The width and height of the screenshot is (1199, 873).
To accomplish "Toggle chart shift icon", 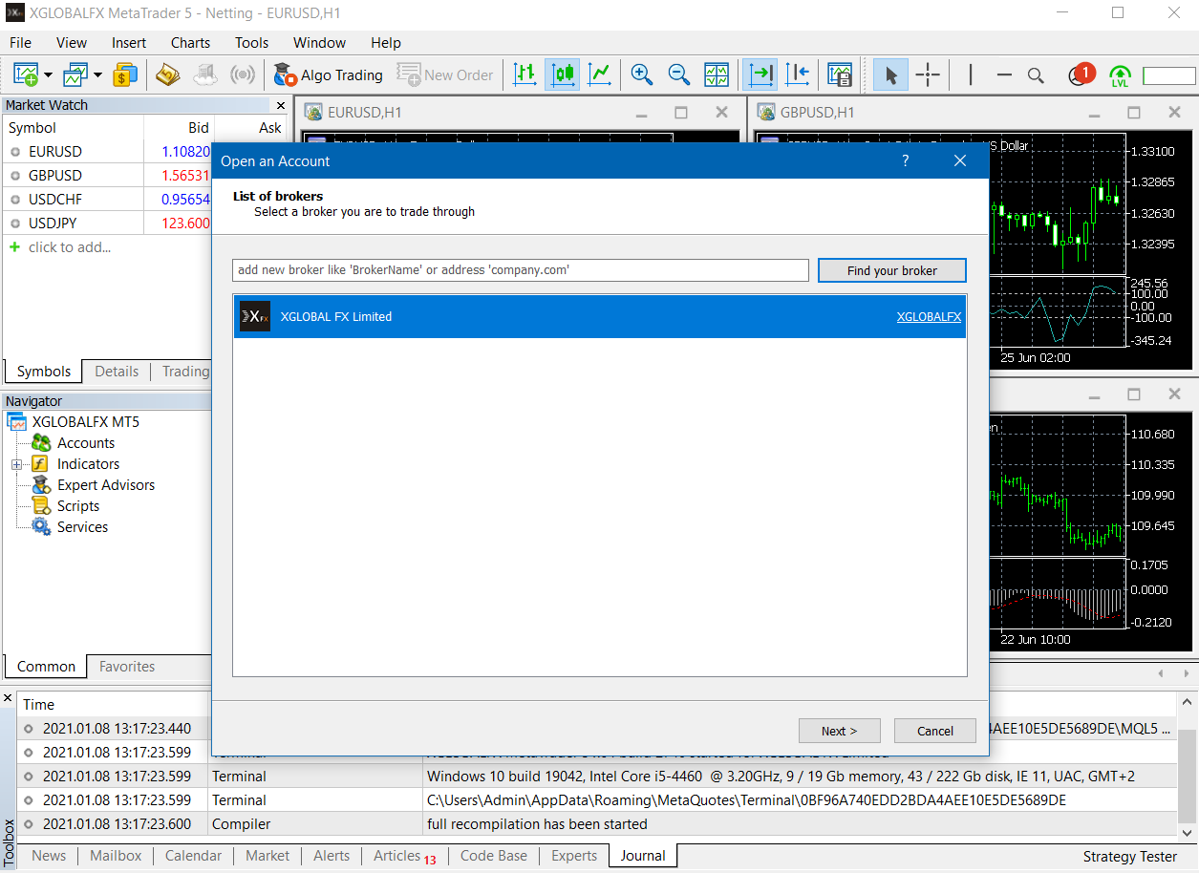I will tap(798, 75).
